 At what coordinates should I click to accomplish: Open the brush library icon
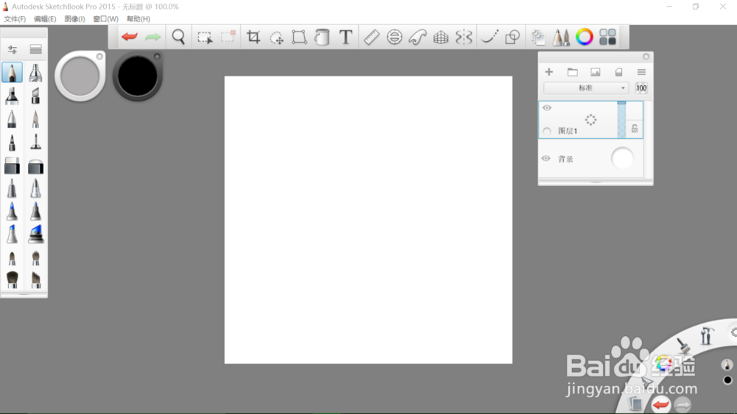coord(35,49)
